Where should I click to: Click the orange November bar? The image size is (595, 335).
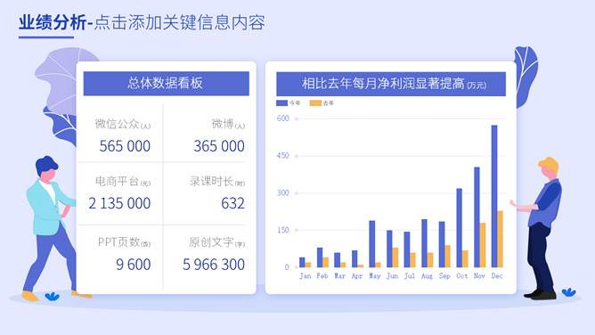point(483,245)
